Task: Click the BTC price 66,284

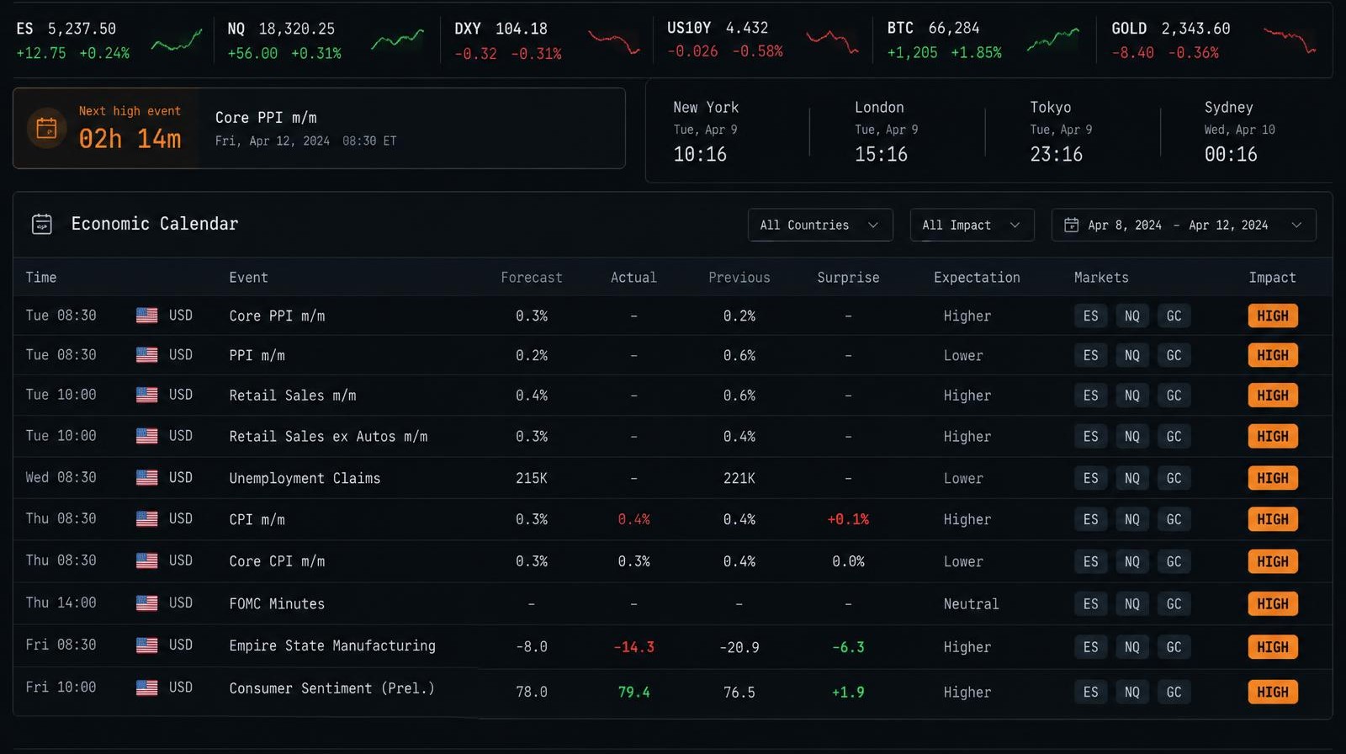Action: (954, 29)
